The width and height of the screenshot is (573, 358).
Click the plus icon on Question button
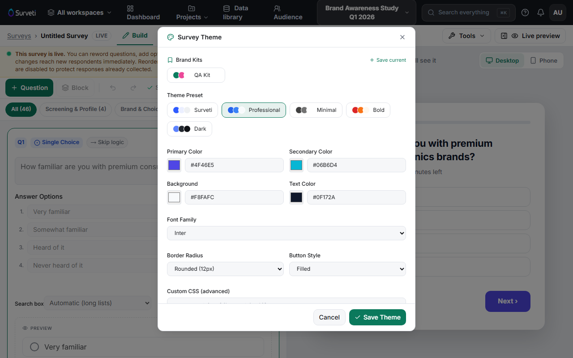tap(14, 88)
